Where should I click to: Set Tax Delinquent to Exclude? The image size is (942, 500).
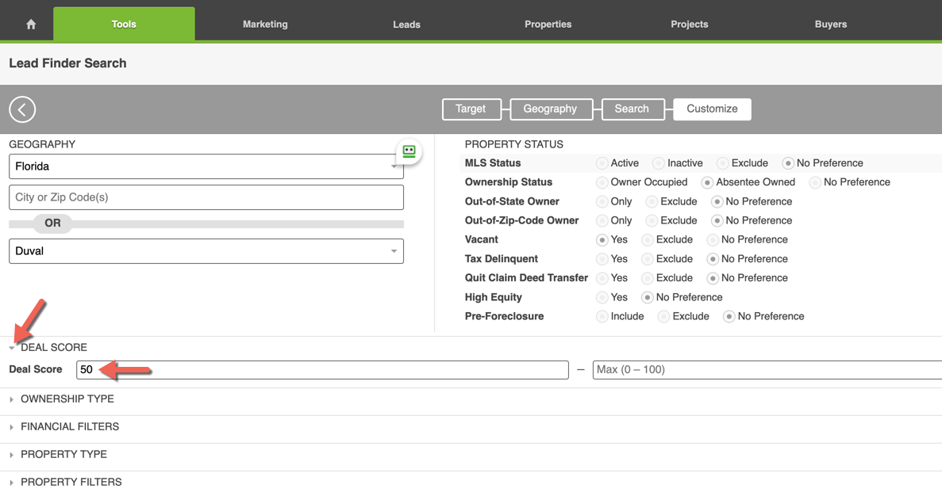(647, 259)
